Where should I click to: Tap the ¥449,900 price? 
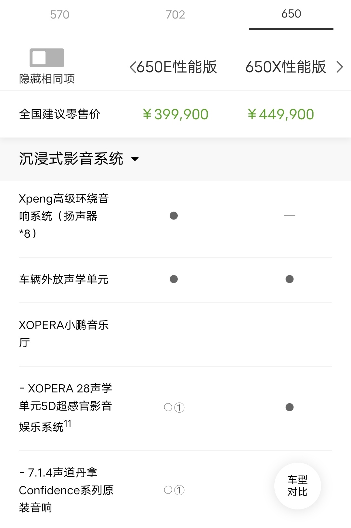281,114
